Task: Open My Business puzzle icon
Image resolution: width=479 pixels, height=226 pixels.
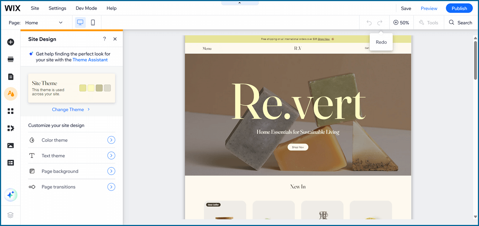Action: pyautogui.click(x=10, y=128)
